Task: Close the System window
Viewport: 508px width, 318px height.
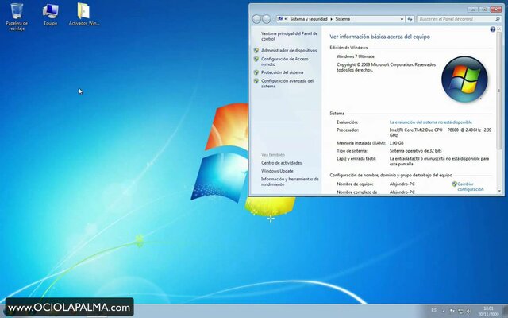Action: [496, 10]
